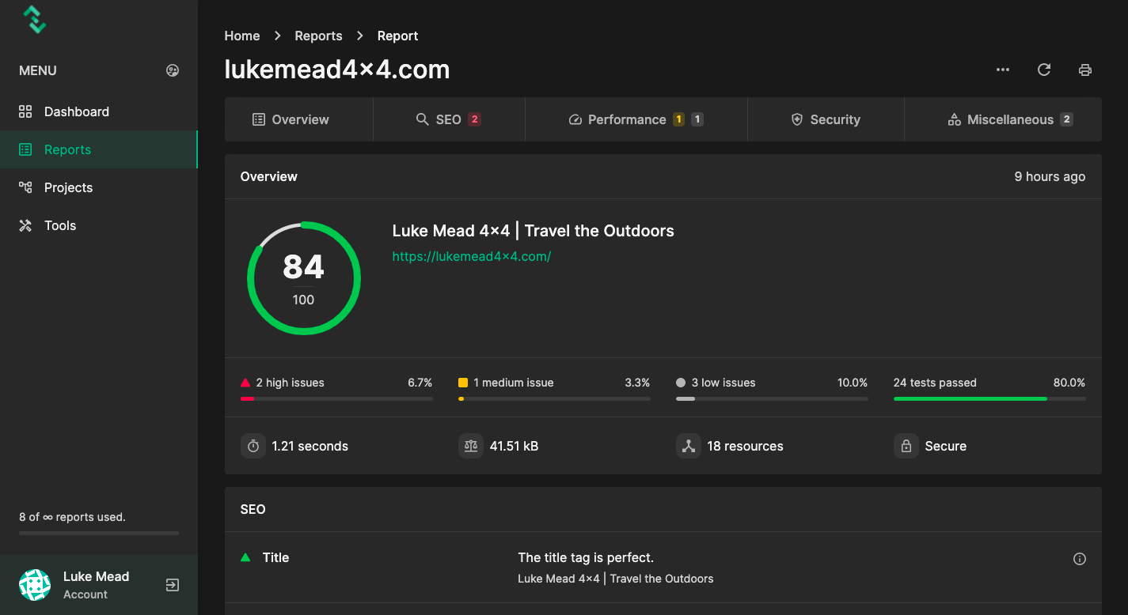The height and width of the screenshot is (615, 1128).
Task: Click the Miscellaneous tab's shapes icon
Action: click(955, 119)
